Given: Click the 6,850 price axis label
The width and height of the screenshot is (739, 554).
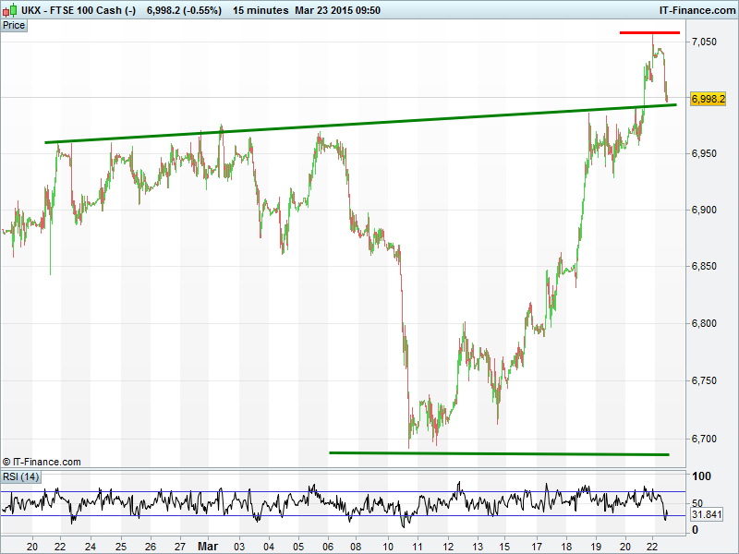Looking at the screenshot, I should (x=704, y=266).
